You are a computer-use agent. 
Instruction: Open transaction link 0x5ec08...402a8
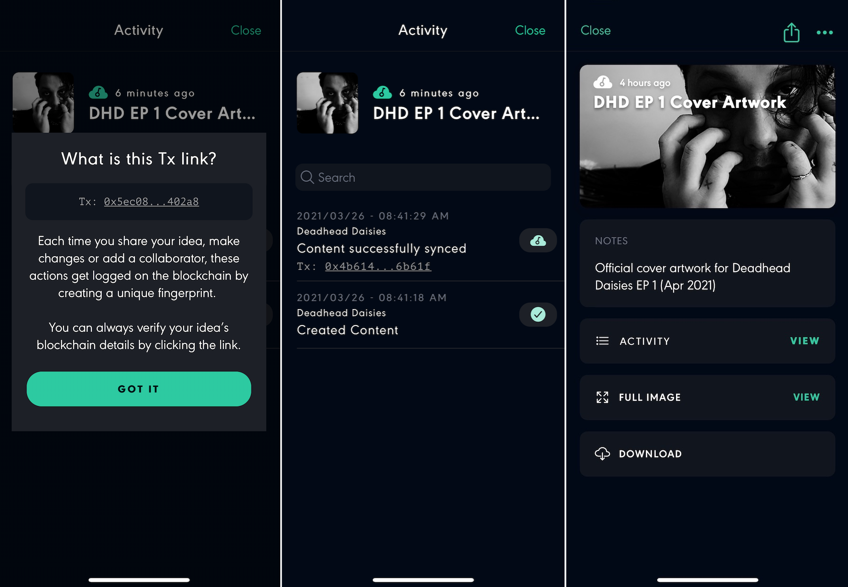point(151,202)
